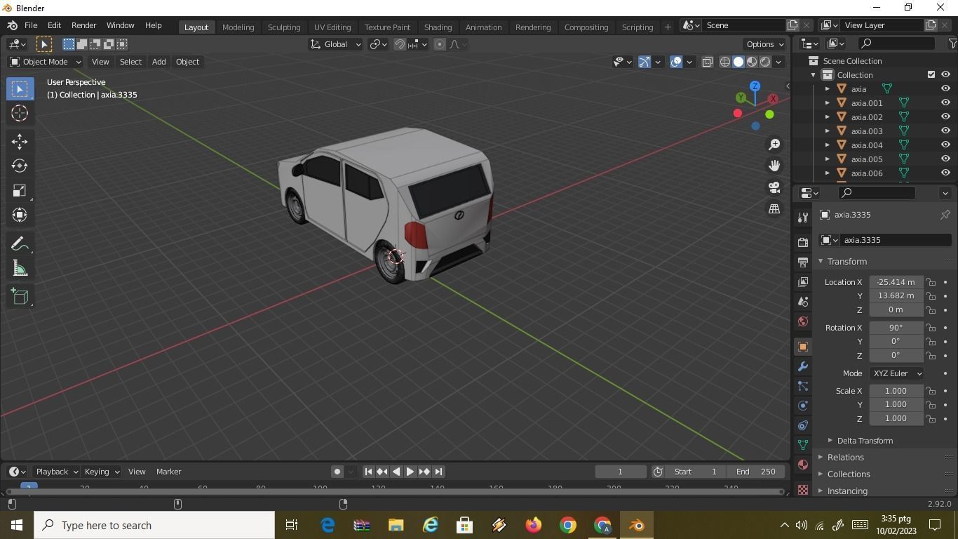Select the Annotate tool
Viewport: 958px width, 539px height.
click(x=19, y=243)
